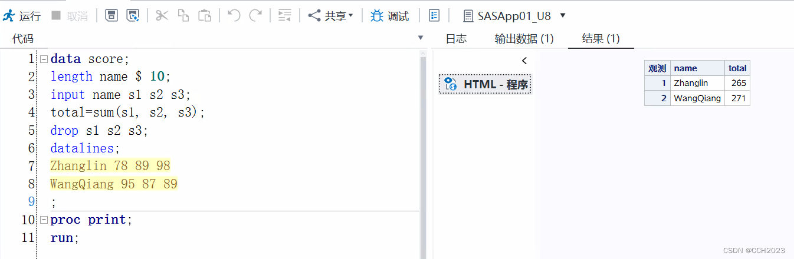Place cursor on 'data score;' line
The image size is (794, 259).
click(90, 59)
